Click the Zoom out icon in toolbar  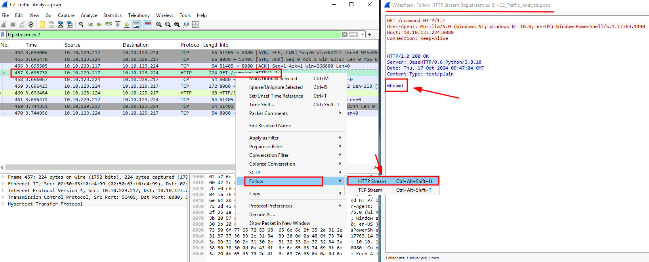tap(168, 25)
